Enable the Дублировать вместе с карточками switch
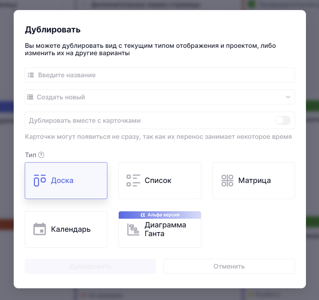 click(x=283, y=120)
